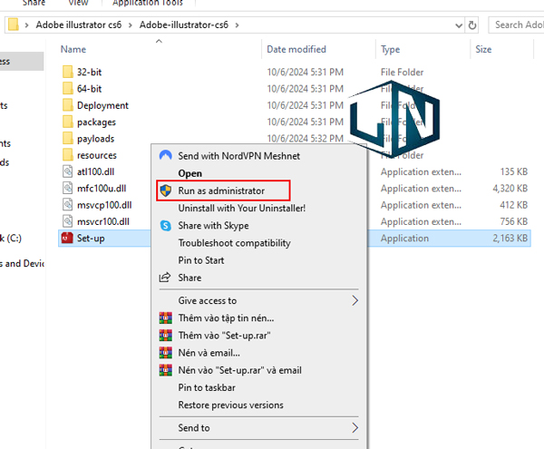Click the atl100.dll file icon
The width and height of the screenshot is (544, 449).
tap(68, 171)
